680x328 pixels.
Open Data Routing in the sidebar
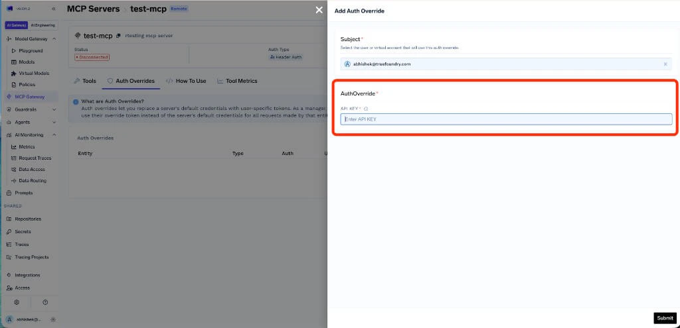tap(33, 180)
